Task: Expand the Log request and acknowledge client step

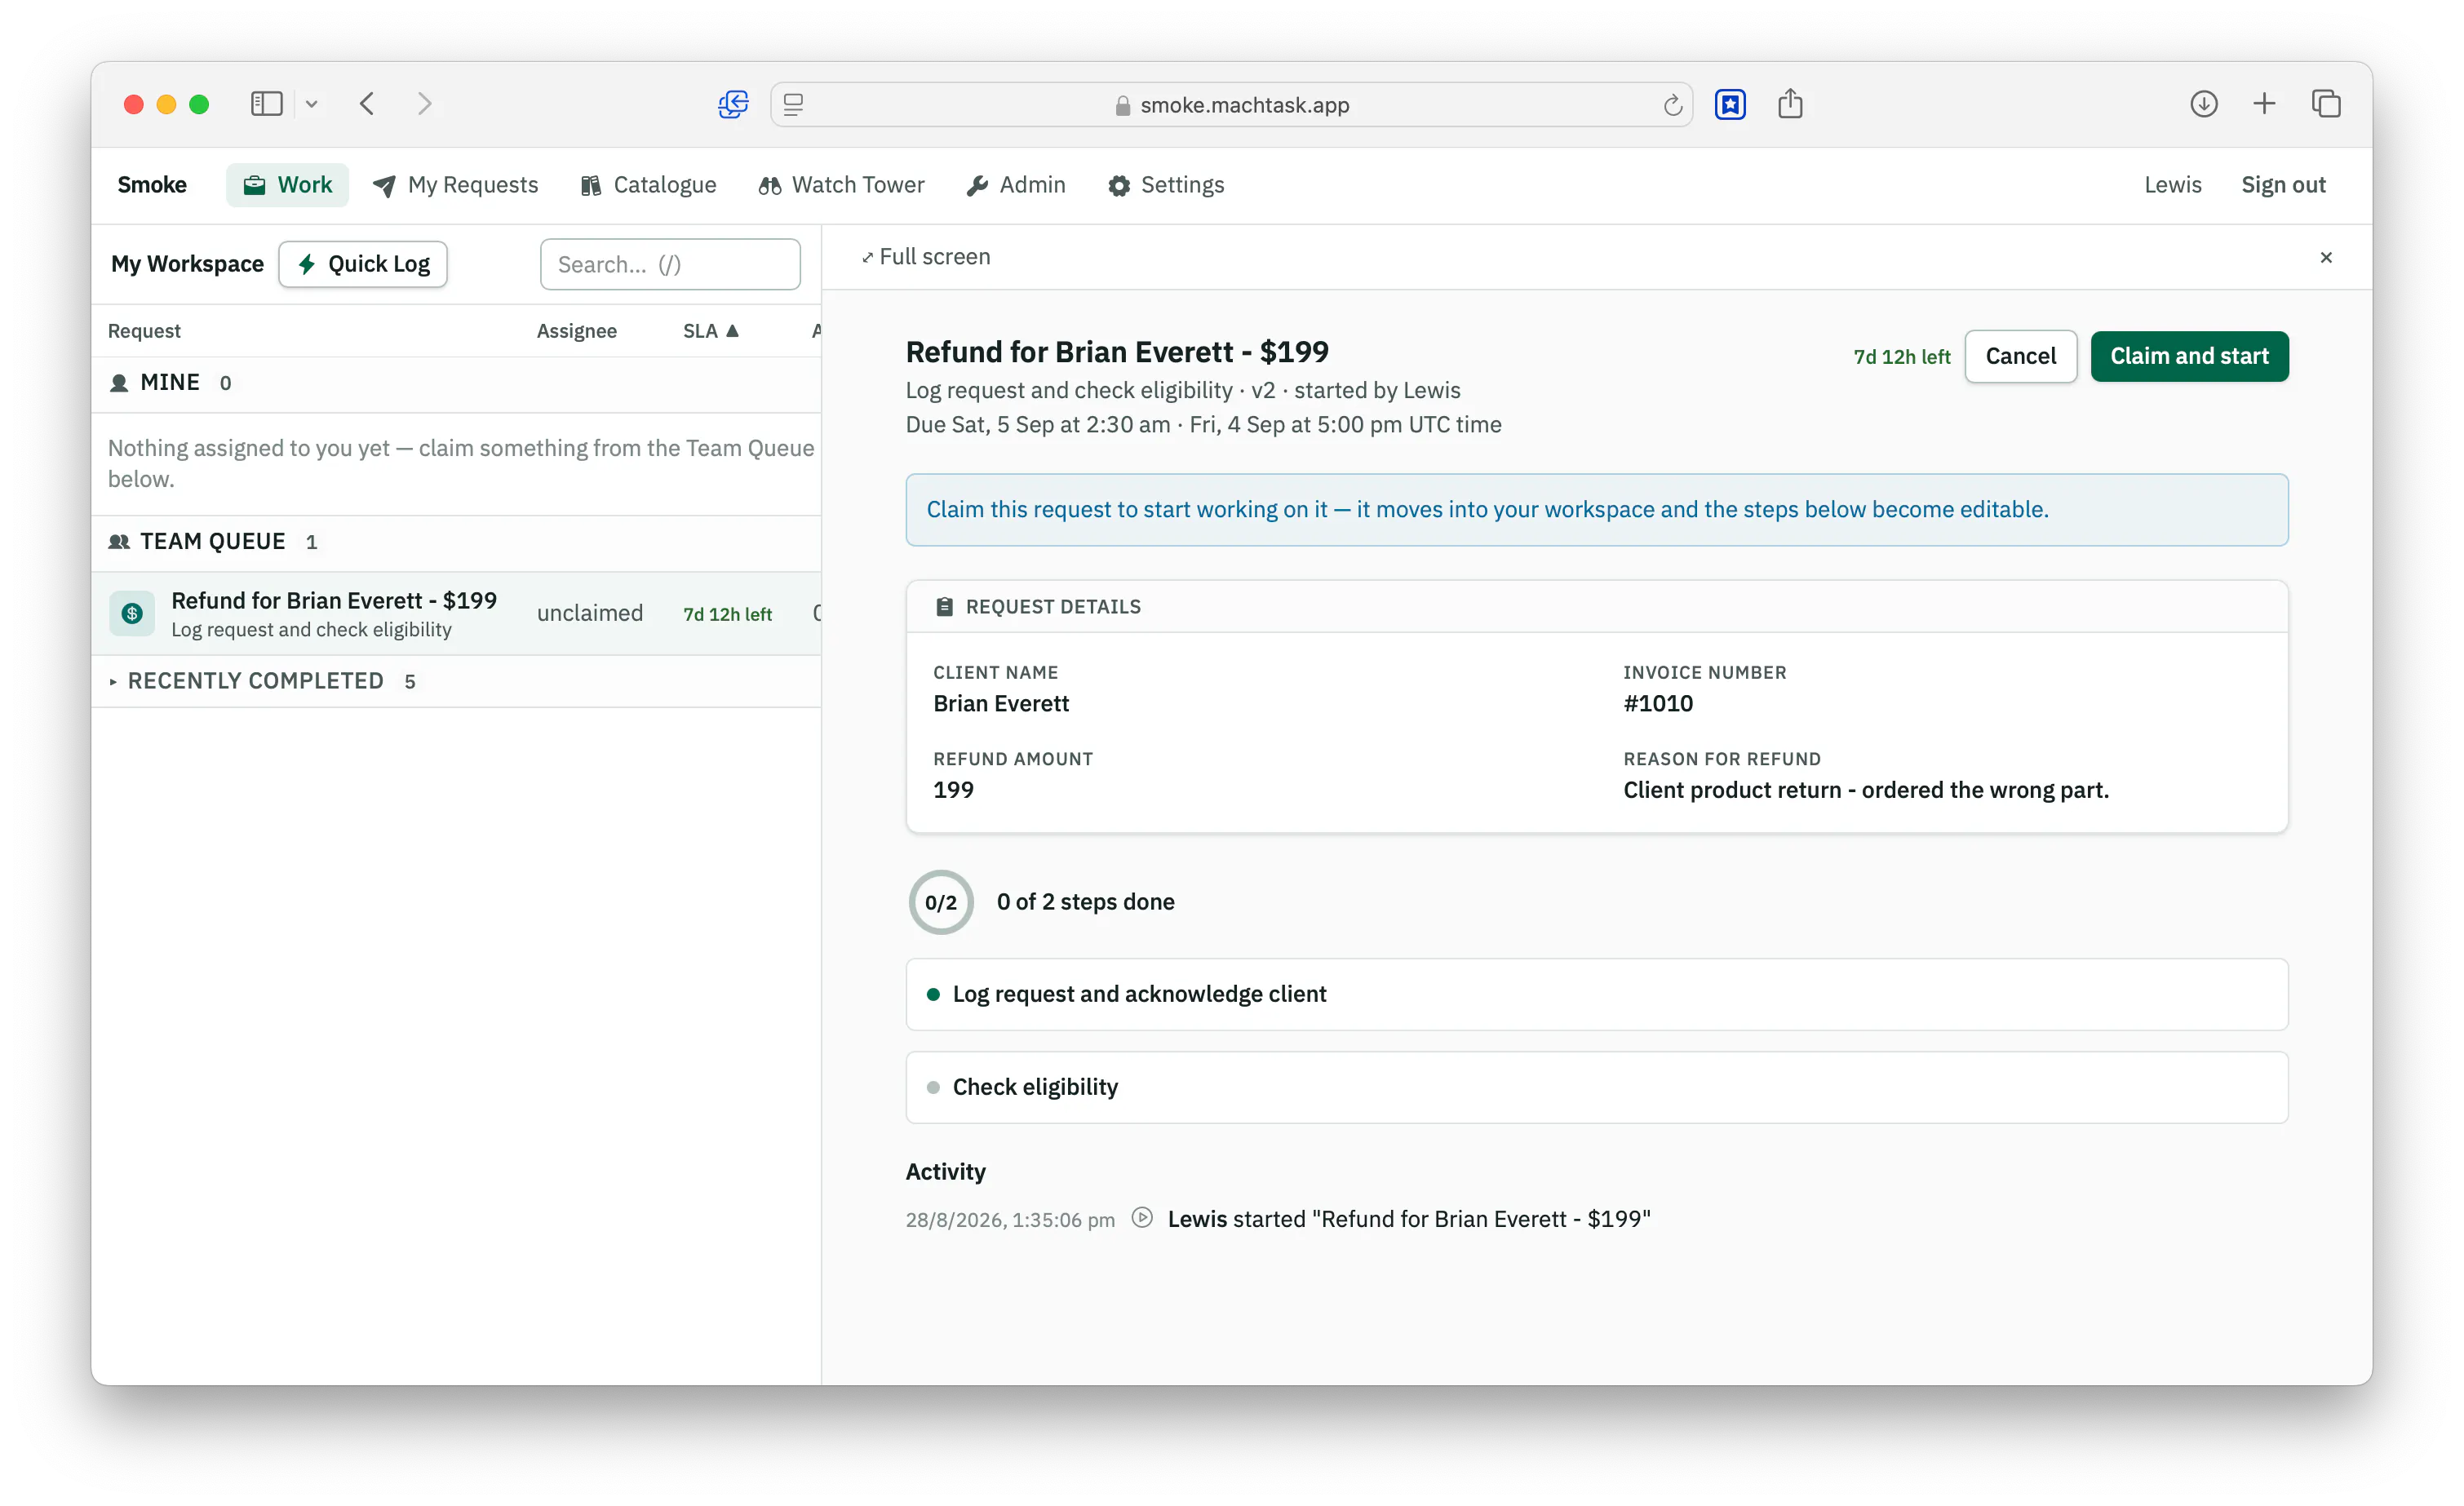Action: (1596, 994)
